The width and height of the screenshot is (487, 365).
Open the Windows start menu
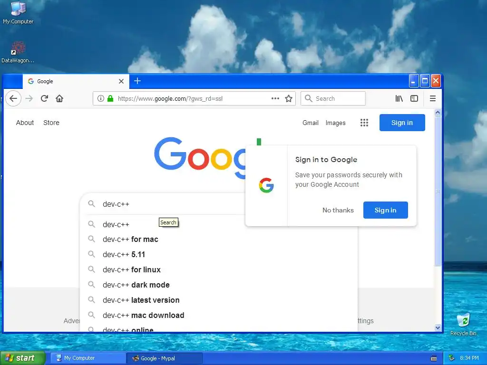22,358
